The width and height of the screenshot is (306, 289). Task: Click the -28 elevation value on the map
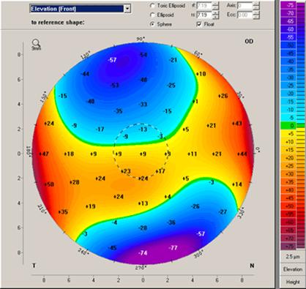click(x=143, y=228)
